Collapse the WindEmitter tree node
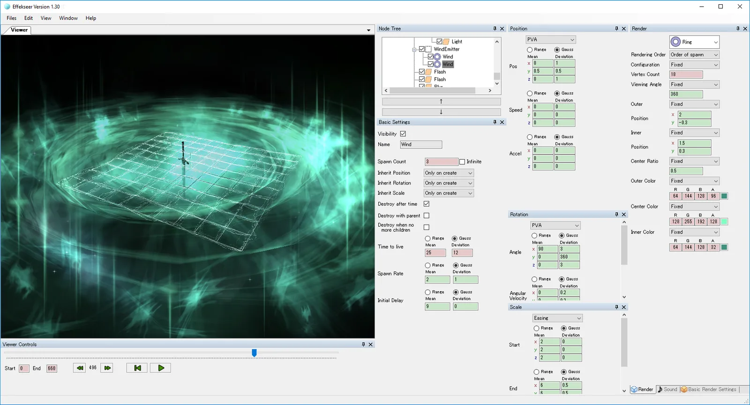Screen dimensions: 750x405 414,50
